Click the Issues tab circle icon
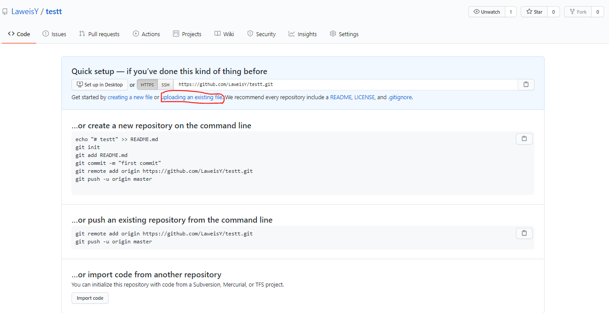Image resolution: width=609 pixels, height=313 pixels. click(45, 34)
